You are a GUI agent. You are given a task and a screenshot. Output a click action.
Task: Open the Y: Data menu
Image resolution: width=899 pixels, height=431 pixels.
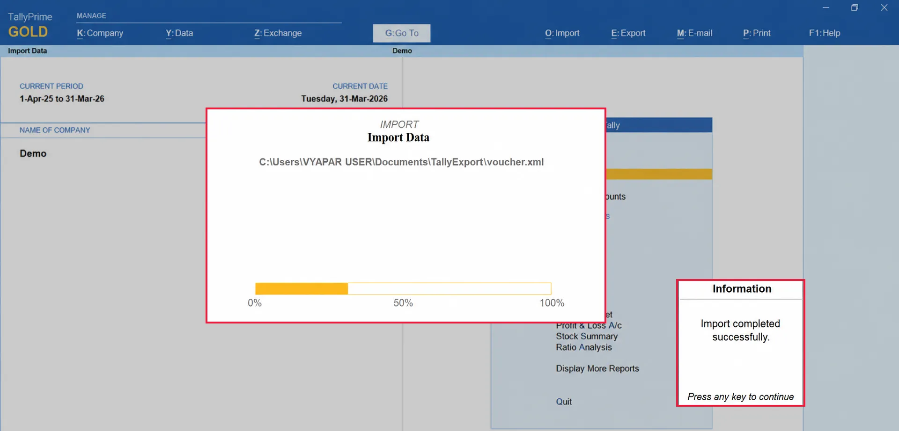coord(179,33)
